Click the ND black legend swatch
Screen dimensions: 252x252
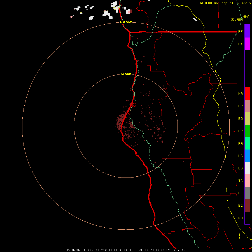[x=247, y=218]
